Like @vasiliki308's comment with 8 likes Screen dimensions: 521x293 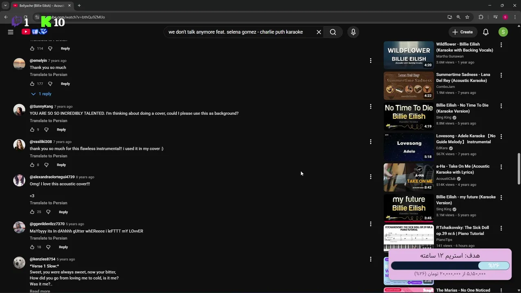32,165
